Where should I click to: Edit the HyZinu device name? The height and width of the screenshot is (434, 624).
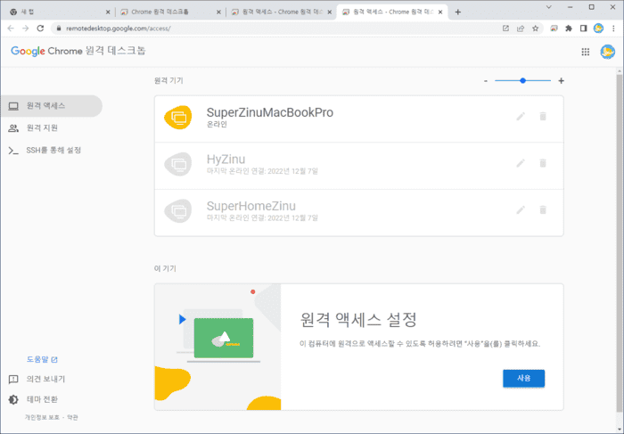pyautogui.click(x=521, y=163)
